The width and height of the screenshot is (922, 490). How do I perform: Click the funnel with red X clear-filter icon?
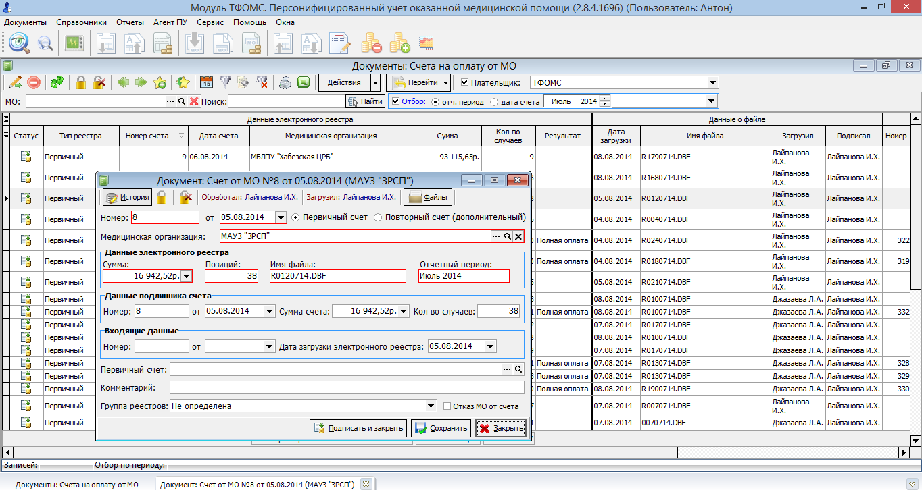(x=262, y=82)
